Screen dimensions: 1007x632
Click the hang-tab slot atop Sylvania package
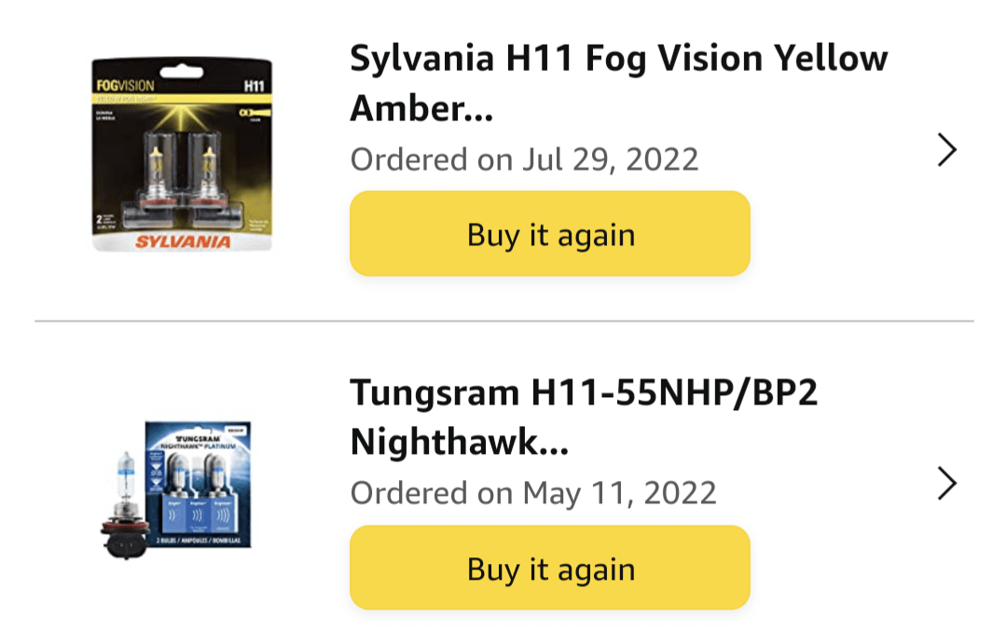pyautogui.click(x=182, y=71)
